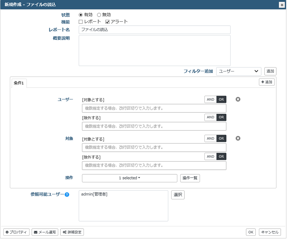
Task: Close the 新規作成 dialog with the X icon
Action: (282, 5)
